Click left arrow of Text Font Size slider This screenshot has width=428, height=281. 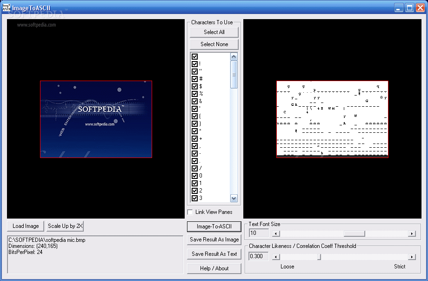(276, 233)
